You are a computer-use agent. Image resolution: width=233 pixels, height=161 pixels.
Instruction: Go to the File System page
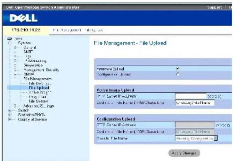coord(39,101)
